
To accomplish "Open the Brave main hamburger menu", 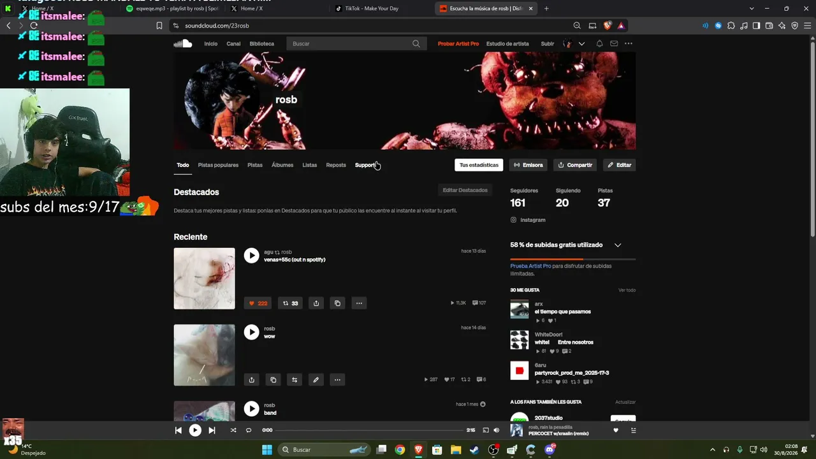I will tap(807, 25).
